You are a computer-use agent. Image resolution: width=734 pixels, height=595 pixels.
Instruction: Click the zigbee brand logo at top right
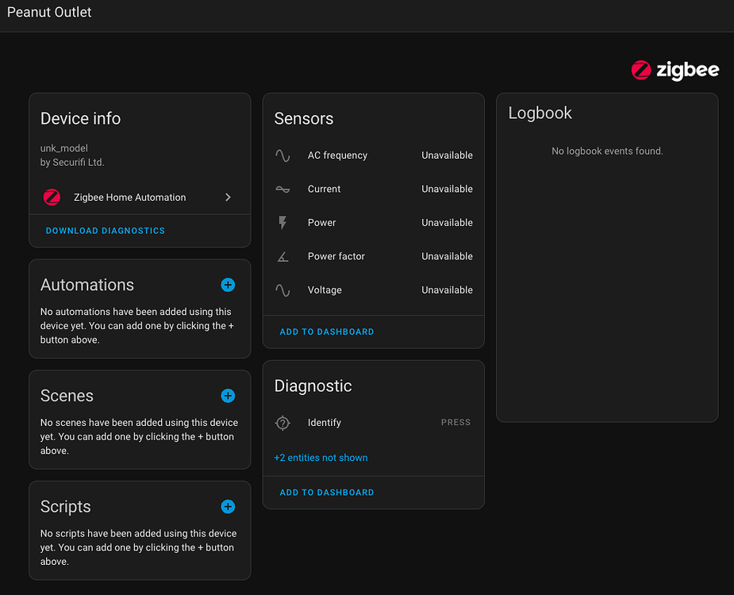[x=675, y=70]
